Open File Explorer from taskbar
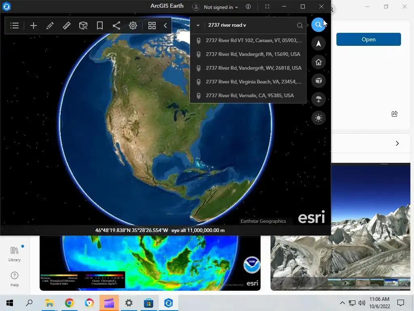 tap(49, 303)
